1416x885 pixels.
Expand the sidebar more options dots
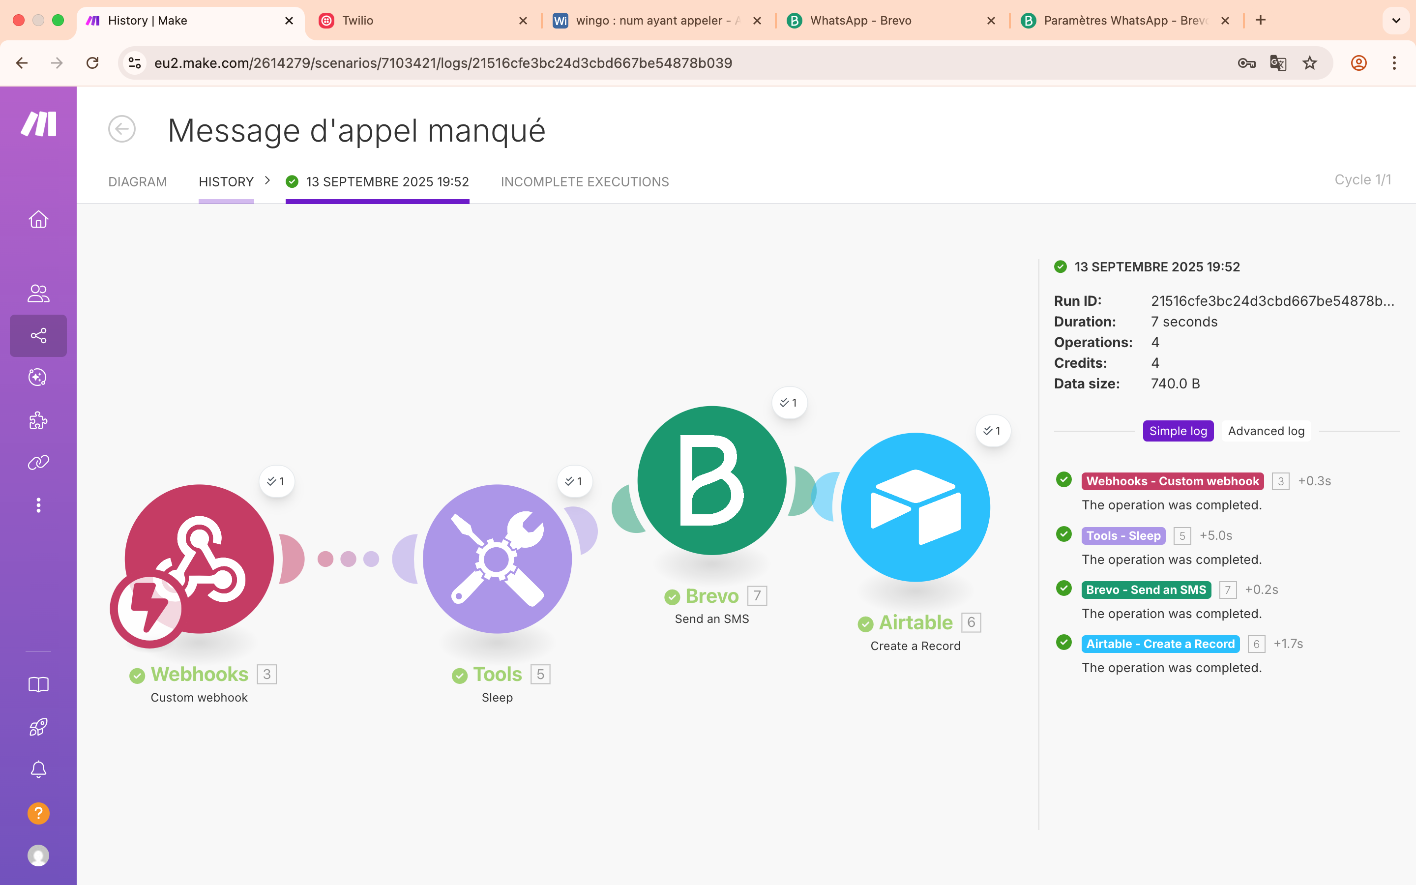coord(38,505)
